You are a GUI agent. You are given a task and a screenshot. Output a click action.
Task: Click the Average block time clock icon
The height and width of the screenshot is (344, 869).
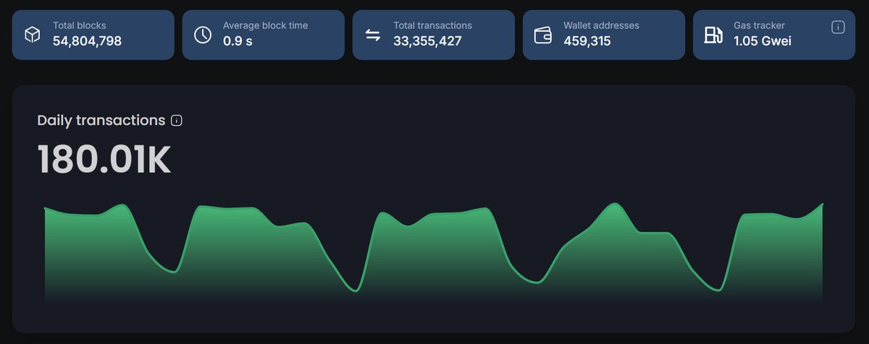(x=203, y=35)
